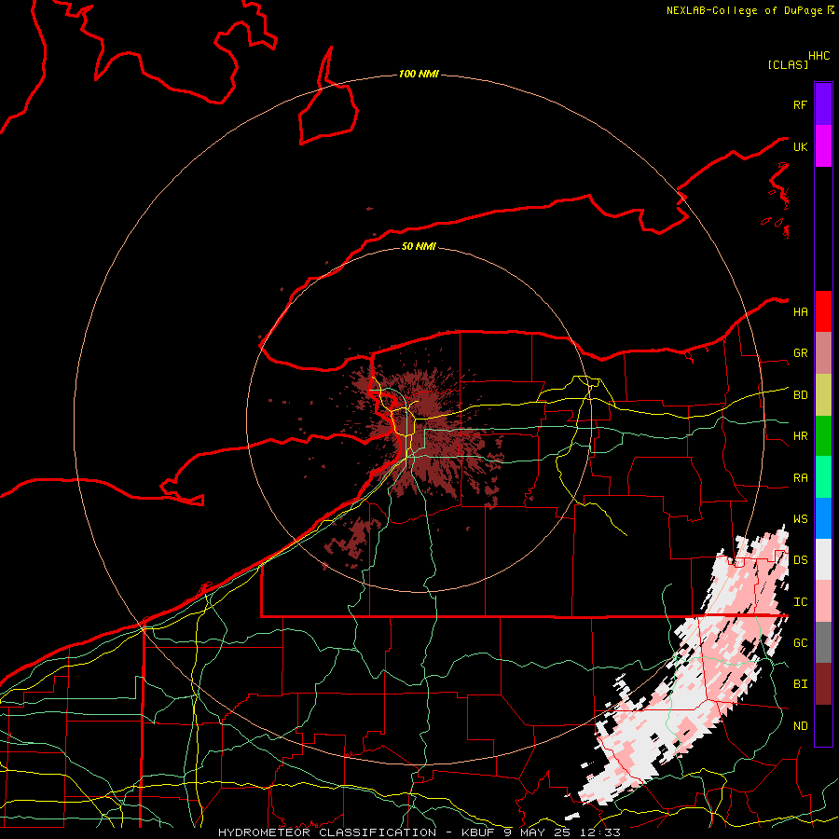Click the GC gray legend swatch

click(x=823, y=642)
